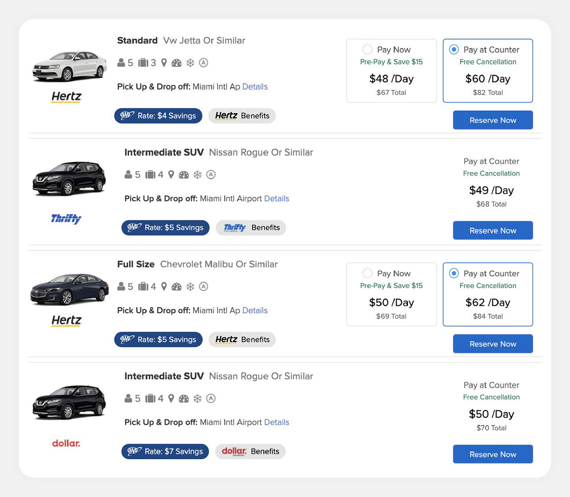View Details link on the Dollar listing
570x497 pixels.
click(277, 422)
